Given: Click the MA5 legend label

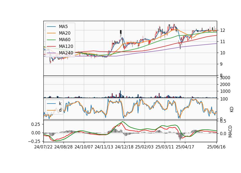Looking at the screenshot, I should [x=63, y=27].
